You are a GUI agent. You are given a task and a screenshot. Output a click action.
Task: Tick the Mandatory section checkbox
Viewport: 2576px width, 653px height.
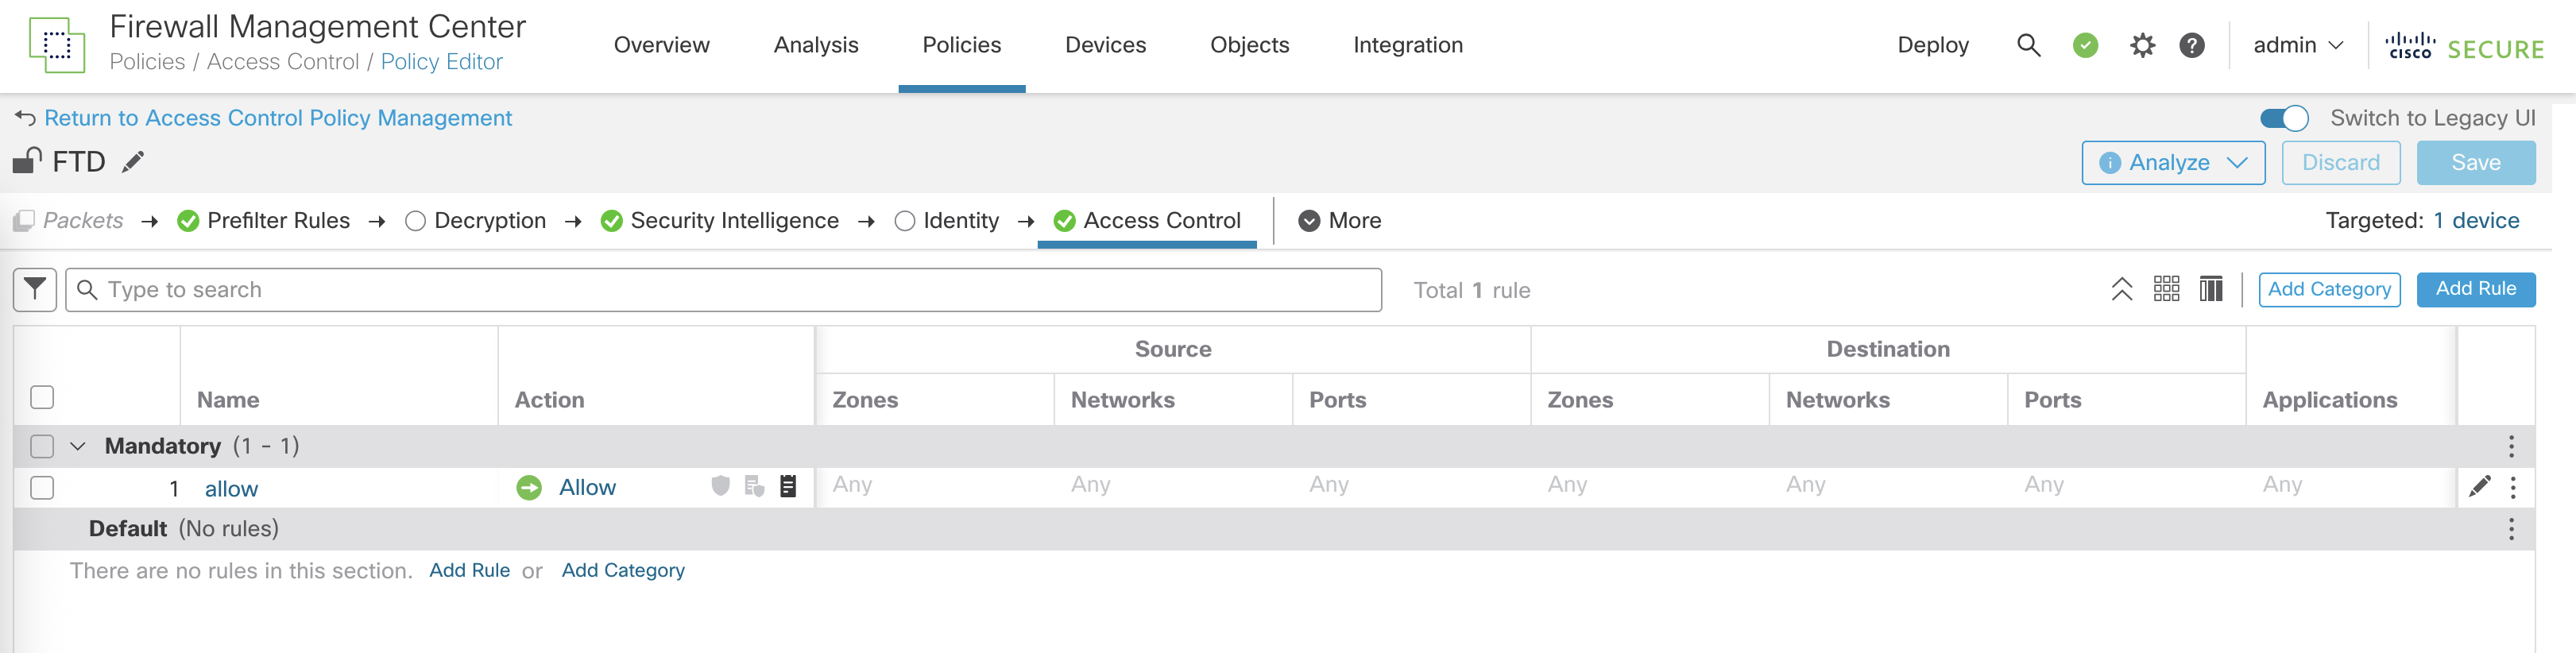(x=42, y=446)
